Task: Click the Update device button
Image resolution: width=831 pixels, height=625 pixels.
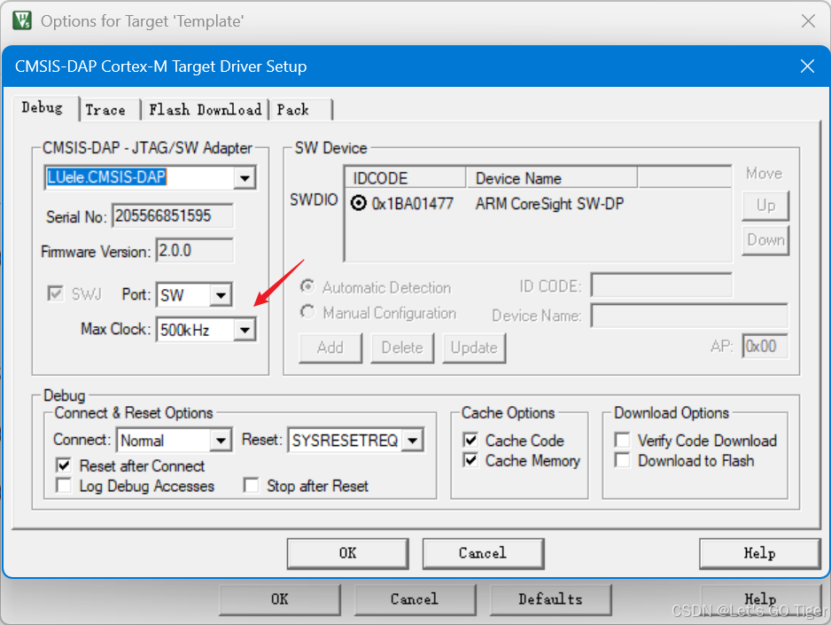Action: [474, 348]
